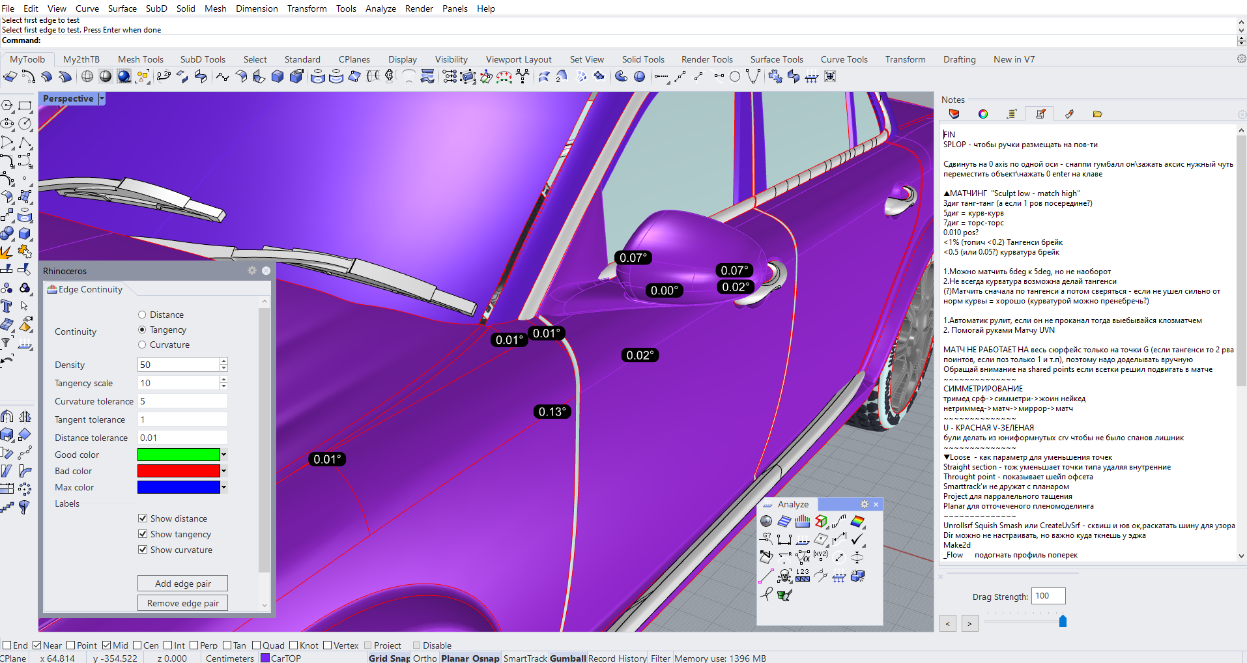Open the Good color dropdown arrow
Viewport: 1247px width, 663px height.
(x=223, y=455)
